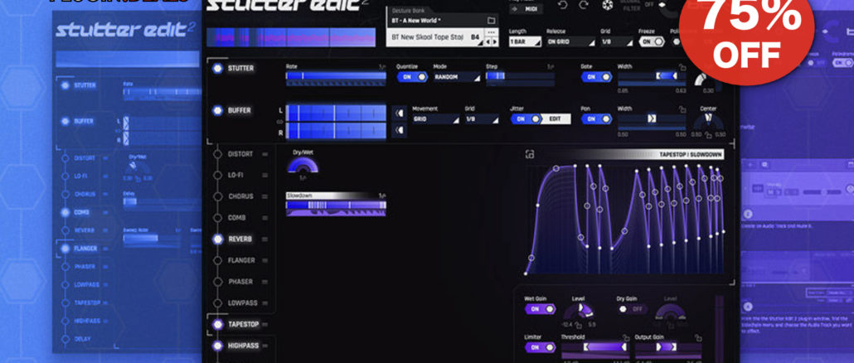This screenshot has width=854, height=363.
Task: Click the expand icon on curve editor
Action: pos(529,154)
